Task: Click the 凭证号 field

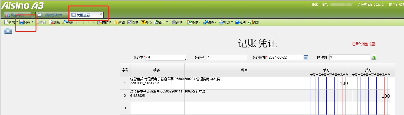Action: (x=227, y=58)
